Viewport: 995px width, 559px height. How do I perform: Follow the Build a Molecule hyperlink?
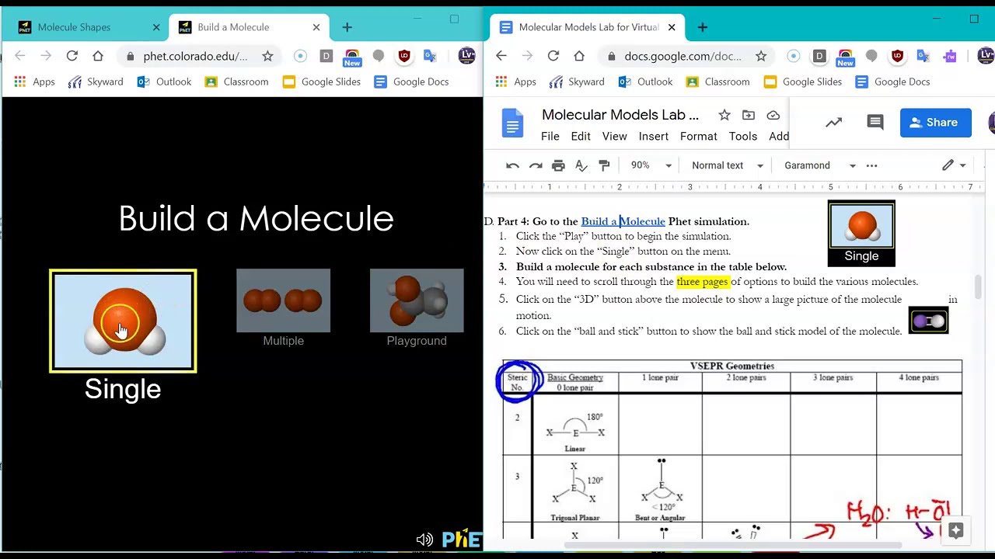(x=623, y=221)
